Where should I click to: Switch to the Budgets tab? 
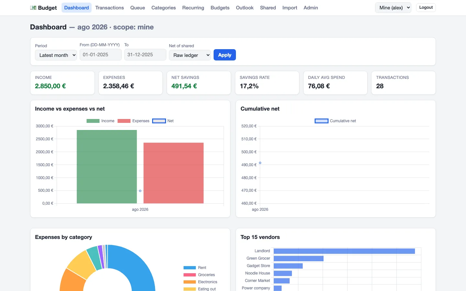point(220,8)
